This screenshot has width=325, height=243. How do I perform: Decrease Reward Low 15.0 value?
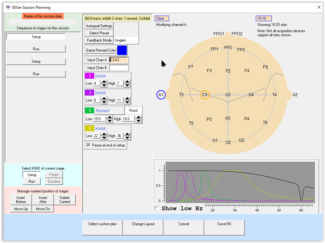110,121
